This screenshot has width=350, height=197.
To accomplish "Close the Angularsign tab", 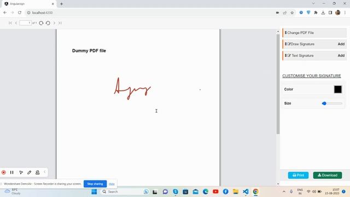I will 52,4.
